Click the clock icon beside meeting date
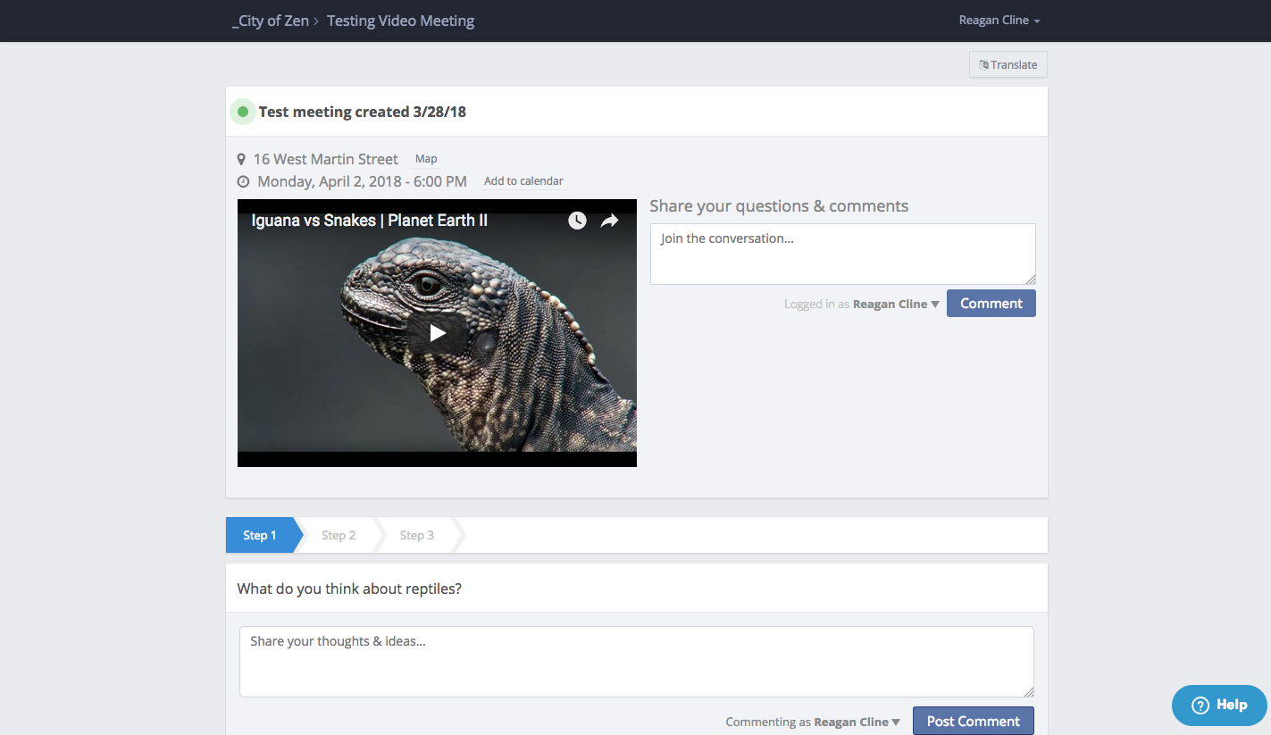Screen dimensions: 1271x735 click(243, 182)
